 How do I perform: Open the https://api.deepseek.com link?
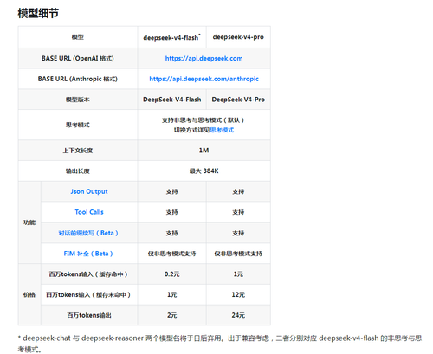[x=204, y=58]
